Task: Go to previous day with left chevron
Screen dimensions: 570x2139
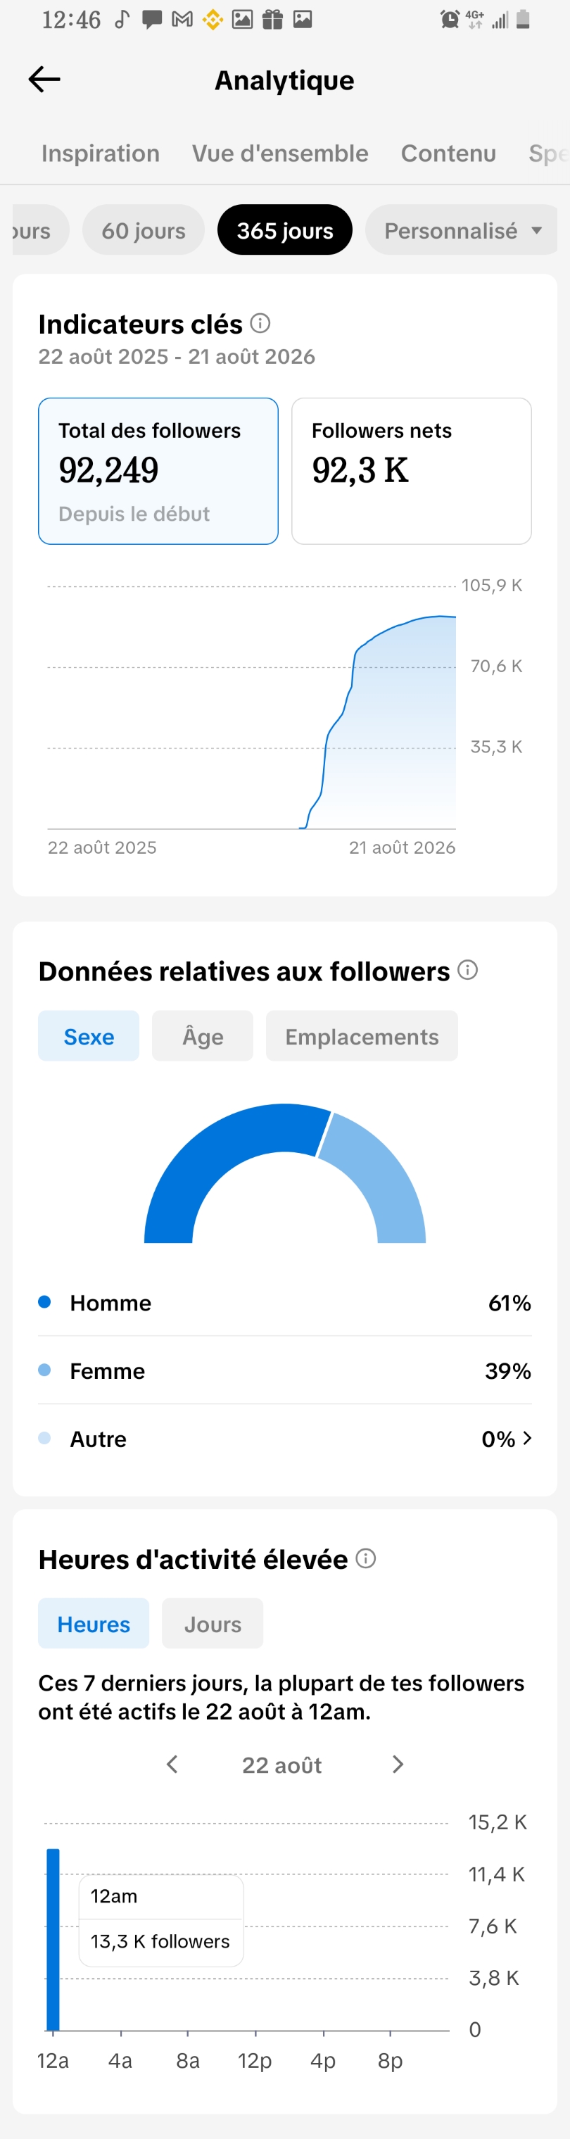Action: point(172,1765)
